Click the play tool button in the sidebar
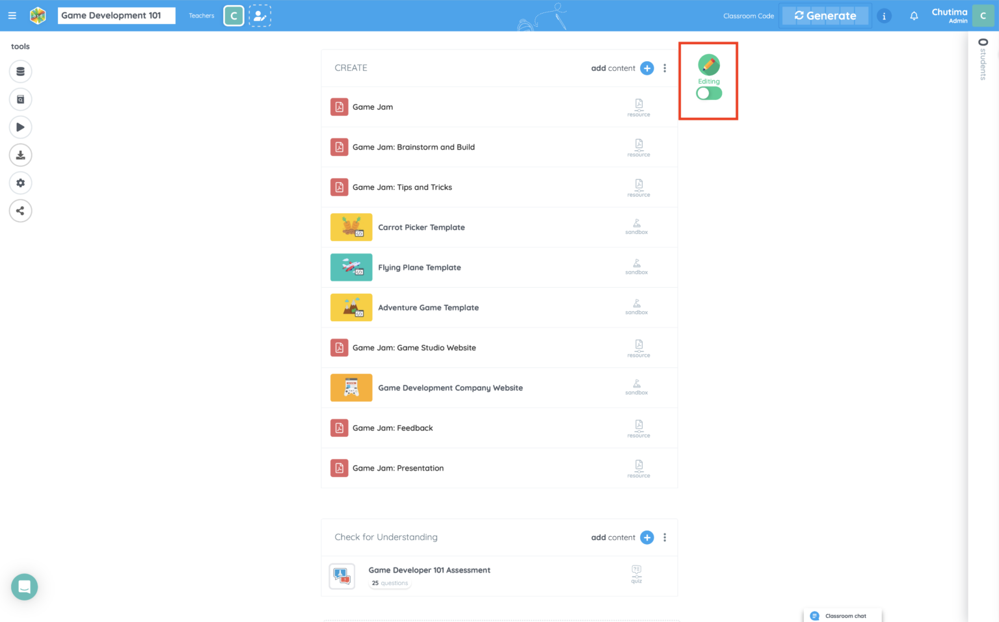This screenshot has height=622, width=999. 20,127
